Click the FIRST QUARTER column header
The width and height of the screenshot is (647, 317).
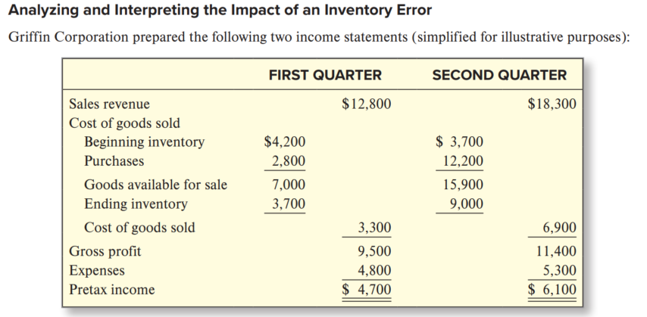click(x=325, y=75)
